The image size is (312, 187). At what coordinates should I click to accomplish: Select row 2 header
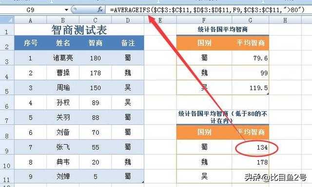point(7,43)
